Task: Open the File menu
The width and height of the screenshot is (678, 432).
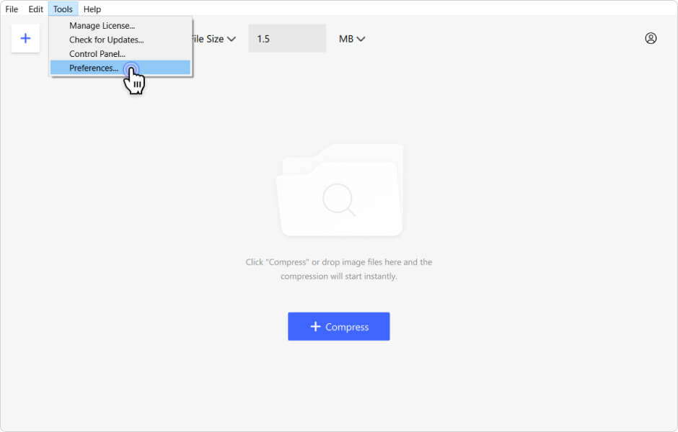Action: 12,9
